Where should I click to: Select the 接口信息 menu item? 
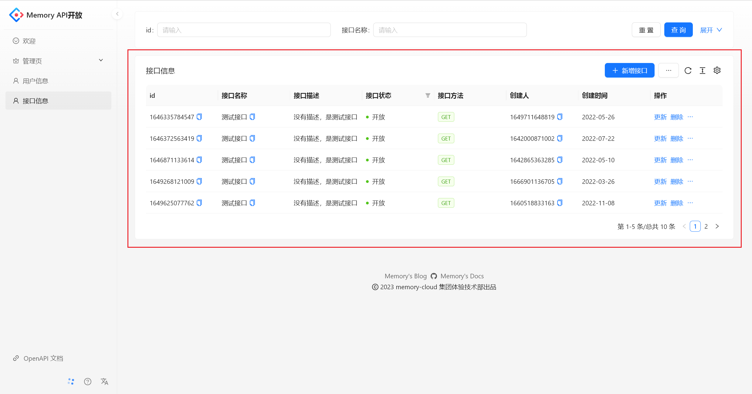pyautogui.click(x=58, y=101)
